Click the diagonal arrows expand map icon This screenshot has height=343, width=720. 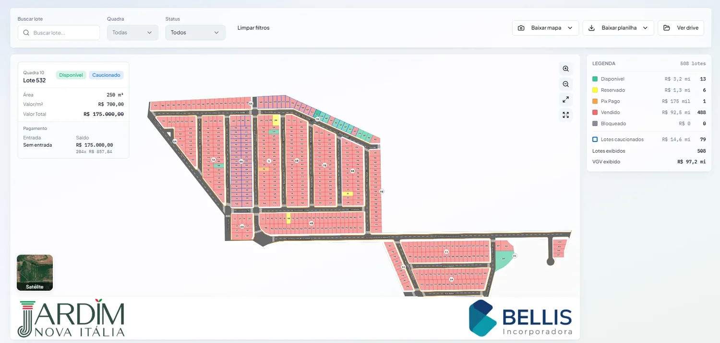[x=565, y=100]
